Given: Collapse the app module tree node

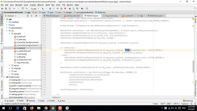Looking at the screenshot, I should point(4,19).
